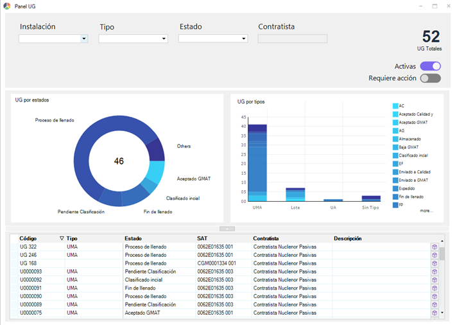
Task: Click the sort arrow icon beside Tipo header
Action: (62, 238)
